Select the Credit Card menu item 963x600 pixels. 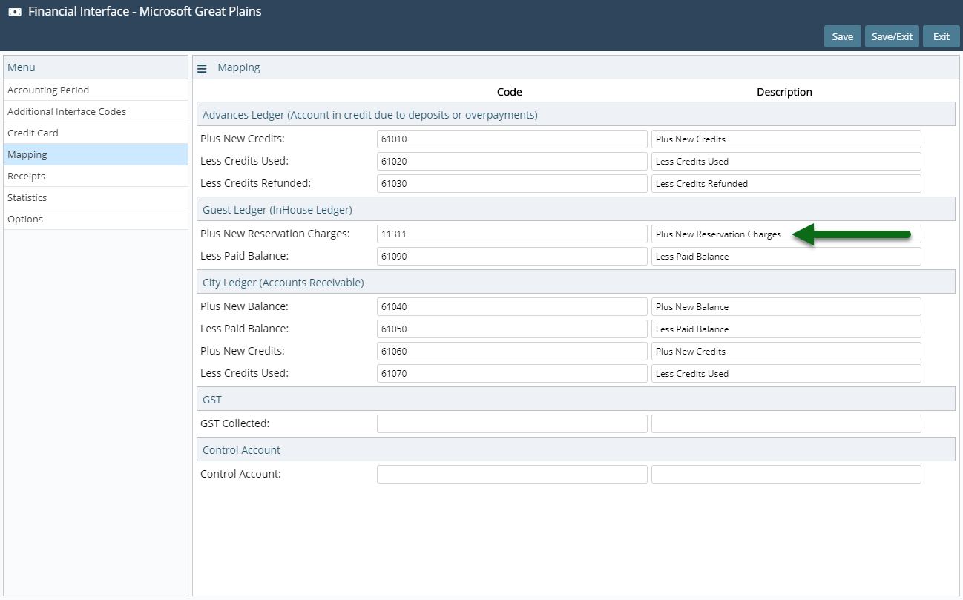pos(96,133)
